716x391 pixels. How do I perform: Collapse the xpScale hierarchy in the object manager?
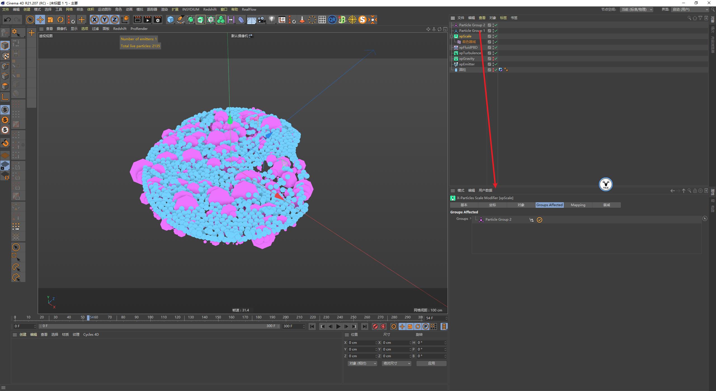tap(452, 36)
